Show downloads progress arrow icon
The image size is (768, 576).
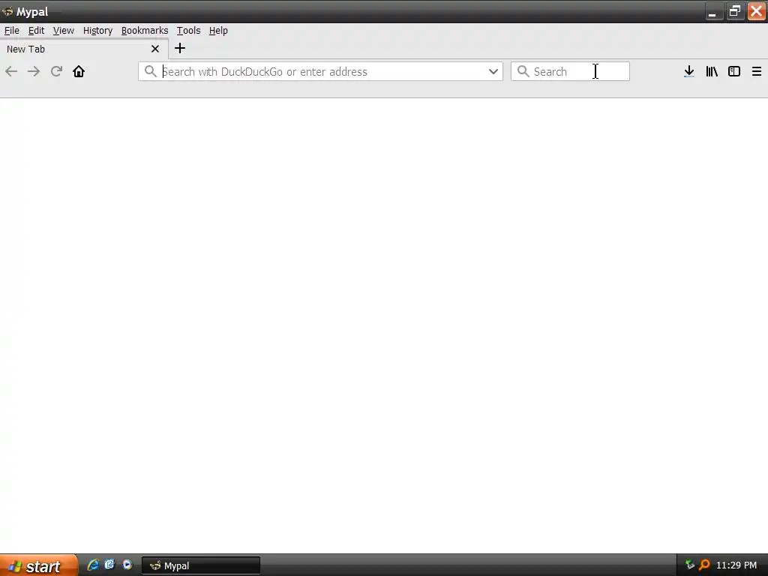tap(689, 71)
